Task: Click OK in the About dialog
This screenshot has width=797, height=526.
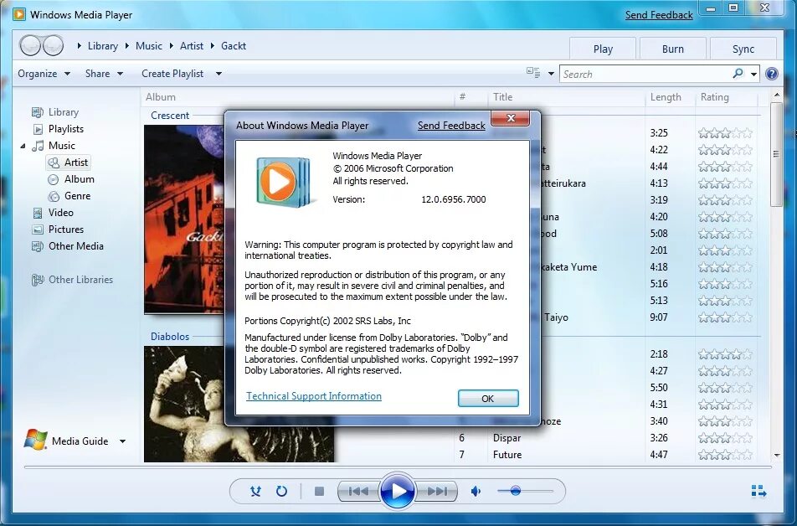Action: (488, 399)
